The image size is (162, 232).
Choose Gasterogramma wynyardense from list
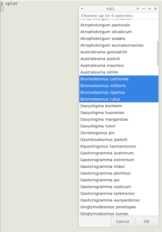pyautogui.click(x=119, y=200)
